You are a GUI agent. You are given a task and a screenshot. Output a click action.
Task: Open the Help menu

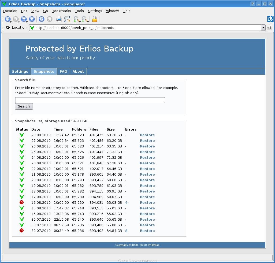coord(127,11)
